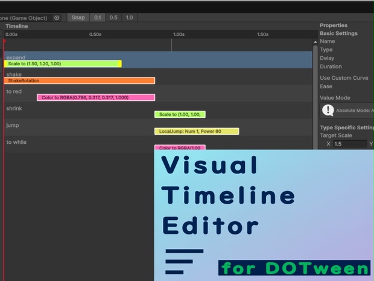Image resolution: width=374 pixels, height=281 pixels.
Task: Click the timeline scrollbar up arrow
Action: [x=315, y=42]
